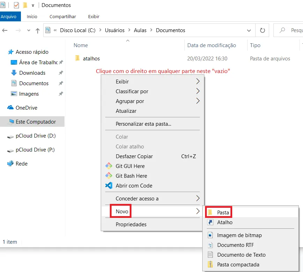Screen dimensions: 303x272
Task: Select Este Computador in navigation pane
Action: pyautogui.click(x=32, y=122)
